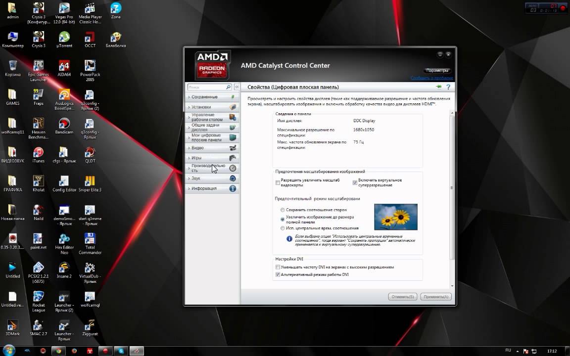
Task: Select Исп. центральные врем. соотношения option
Action: (283, 228)
